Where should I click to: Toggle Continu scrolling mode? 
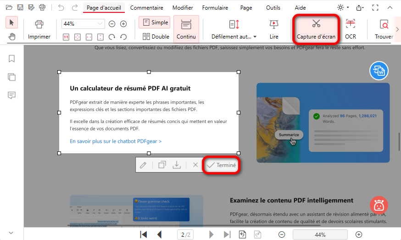[x=186, y=29]
